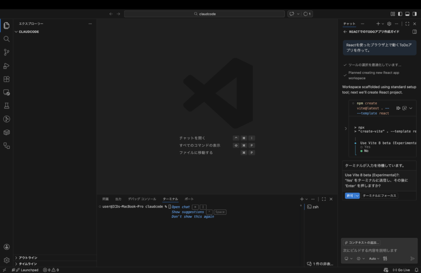This screenshot has width=421, height=273.
Task: Toggle the bottom panel layout button
Action: pyautogui.click(x=407, y=14)
